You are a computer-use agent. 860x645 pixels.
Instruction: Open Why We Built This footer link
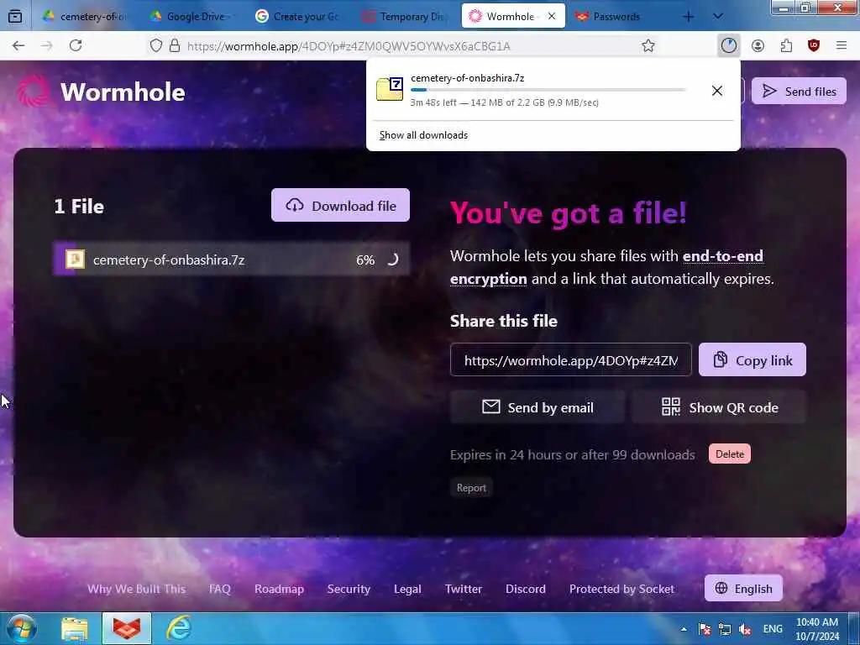tap(137, 589)
